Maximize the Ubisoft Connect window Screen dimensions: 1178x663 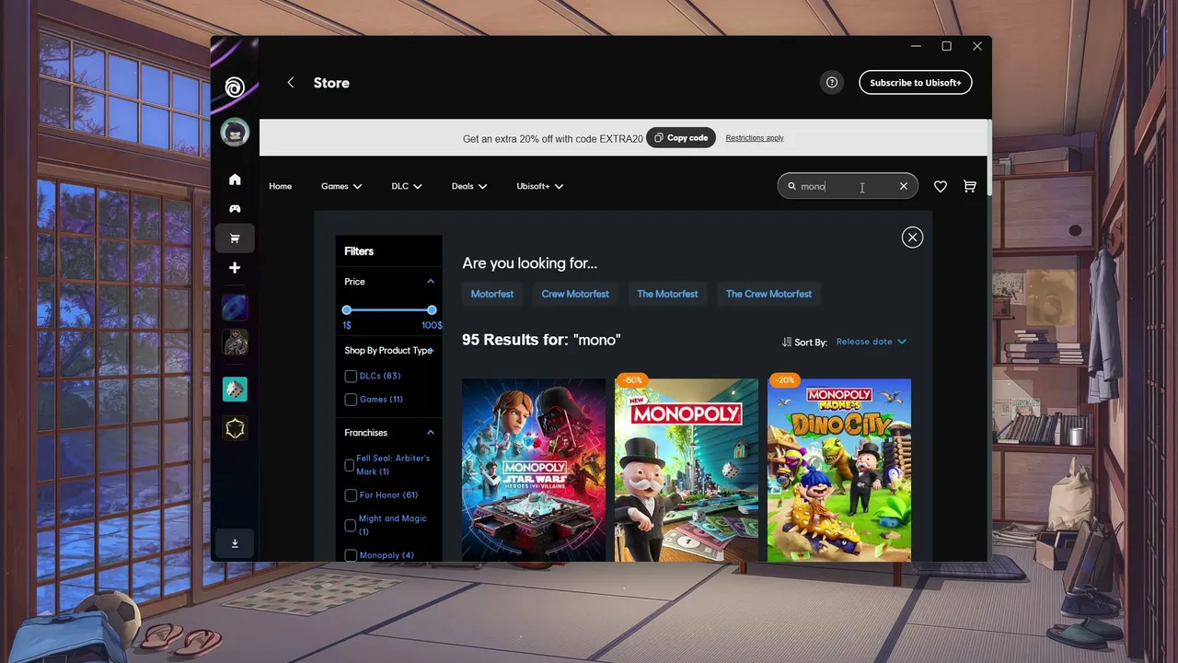tap(946, 46)
